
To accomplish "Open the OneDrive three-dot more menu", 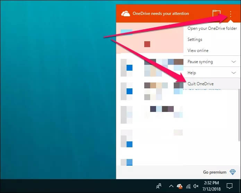I will coord(230,14).
